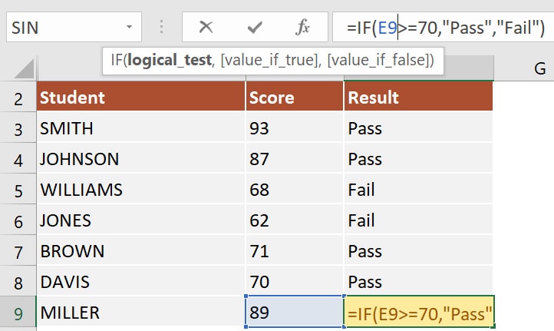Expand the Name Box dropdown arrow
Viewport: 554px width, 331px height.
click(130, 28)
